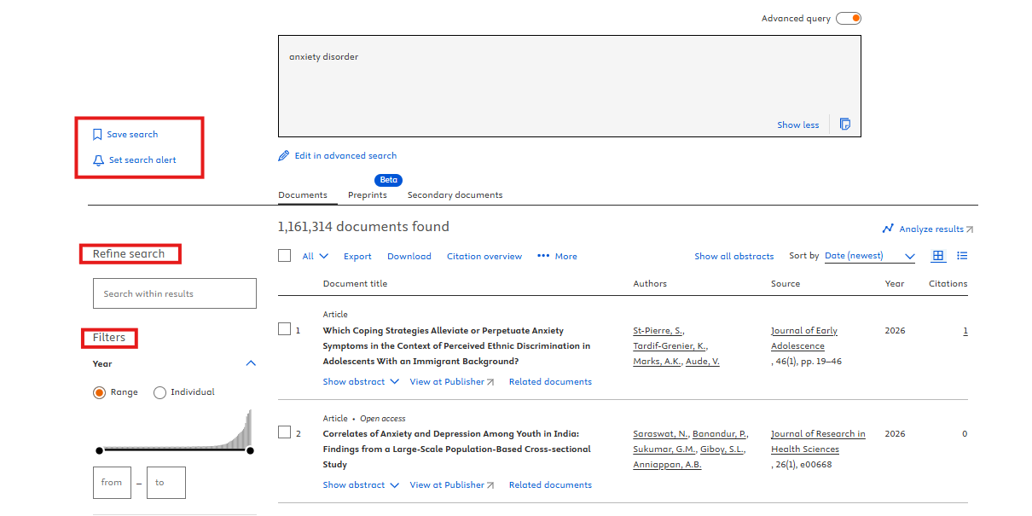Click the copy query icon in search box

[844, 125]
